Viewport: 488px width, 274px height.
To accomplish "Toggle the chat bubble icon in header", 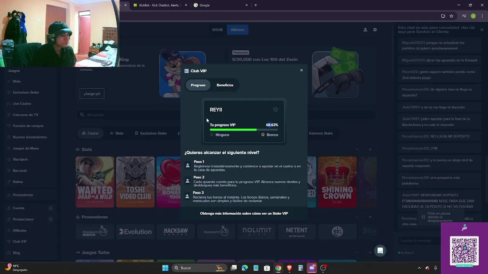I will (x=375, y=30).
